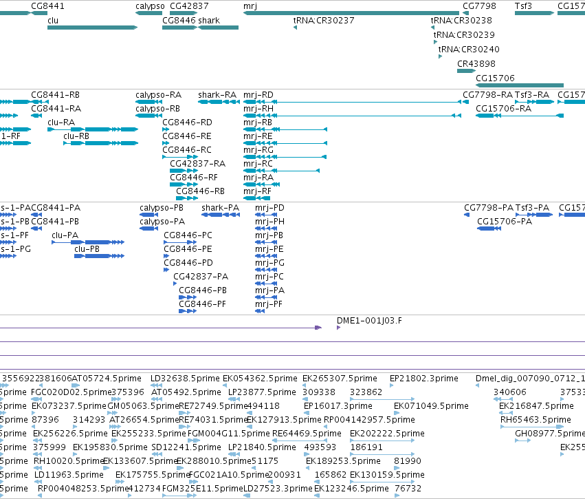This screenshot has height=499, width=585.
Task: Select the CG8441 gene label
Action: point(47,6)
